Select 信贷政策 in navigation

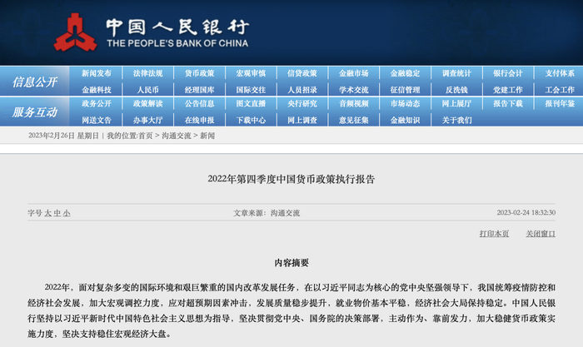click(302, 73)
